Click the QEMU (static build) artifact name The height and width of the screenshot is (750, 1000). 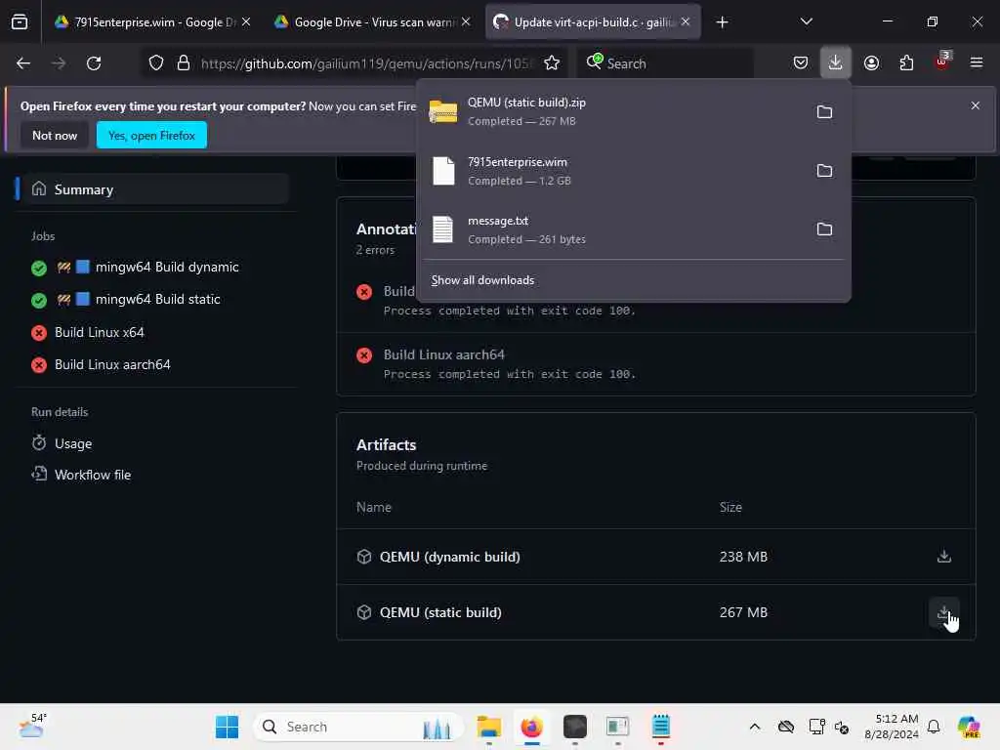coord(440,612)
